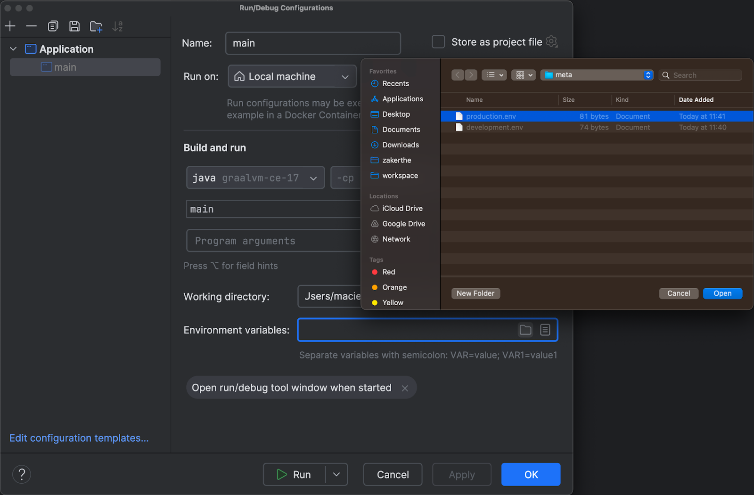Create a New Folder in file dialog

click(475, 293)
